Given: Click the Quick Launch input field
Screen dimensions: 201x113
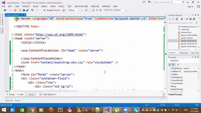Looking at the screenshot, I should point(167,2).
